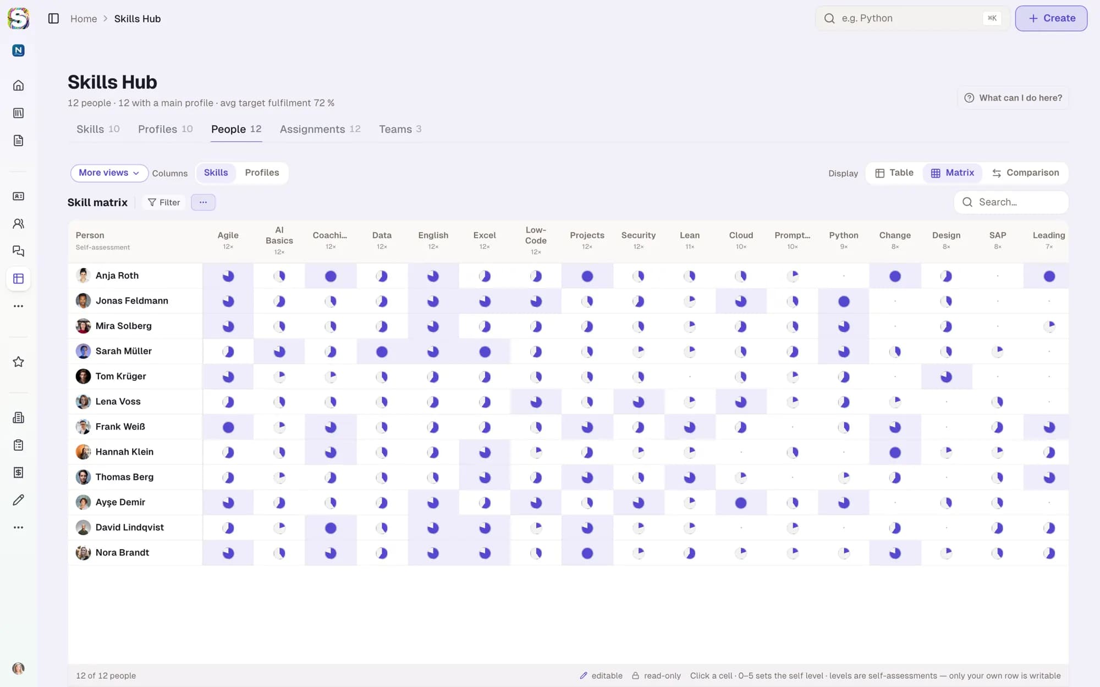Click Skills Hub in the breadcrumb
Viewport: 1100px width, 687px height.
click(x=137, y=19)
